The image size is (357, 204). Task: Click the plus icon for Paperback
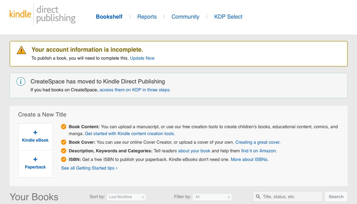pyautogui.click(x=35, y=160)
